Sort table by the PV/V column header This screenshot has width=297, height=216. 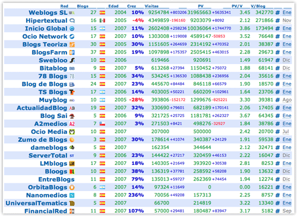click(237, 6)
